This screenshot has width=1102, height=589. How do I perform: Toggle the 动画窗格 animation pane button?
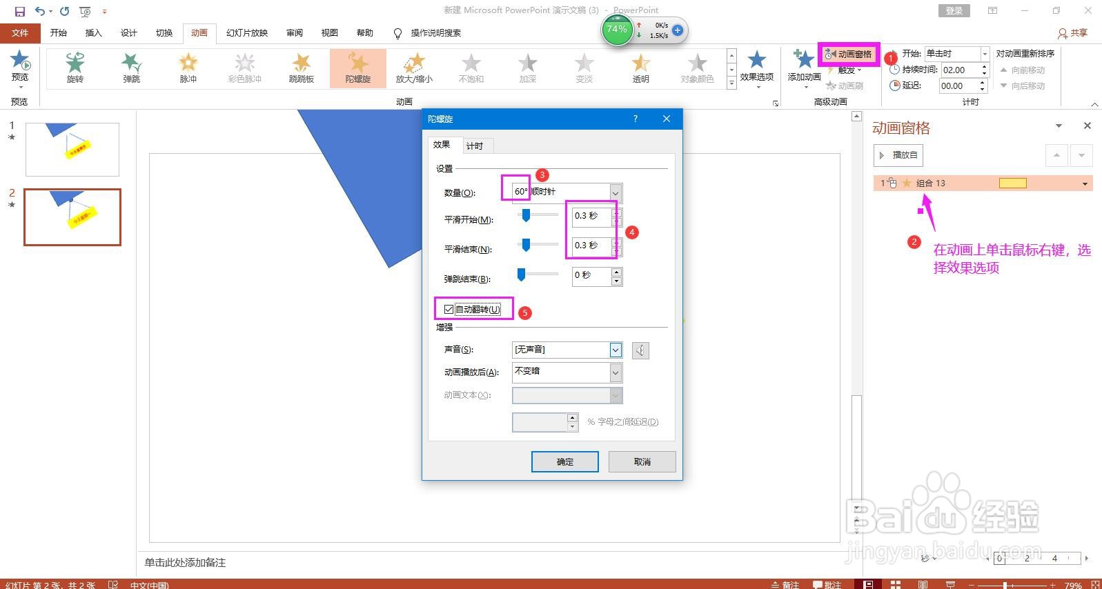coord(849,54)
